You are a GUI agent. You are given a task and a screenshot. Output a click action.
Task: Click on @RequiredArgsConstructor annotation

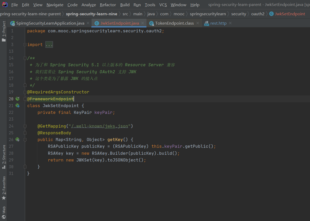pos(58,92)
